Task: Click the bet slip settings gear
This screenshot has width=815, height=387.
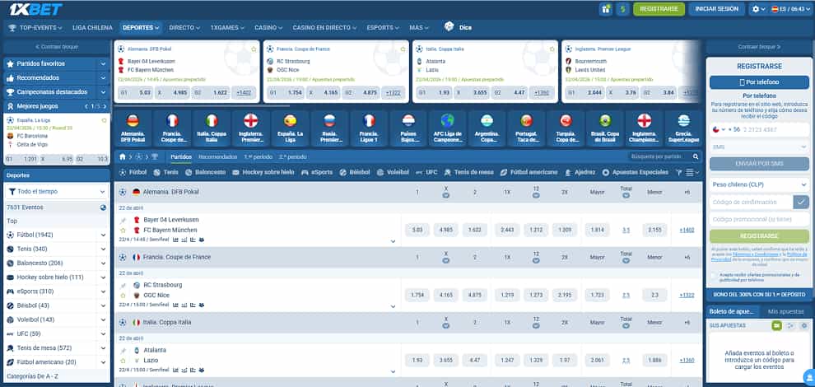Action: (804, 325)
